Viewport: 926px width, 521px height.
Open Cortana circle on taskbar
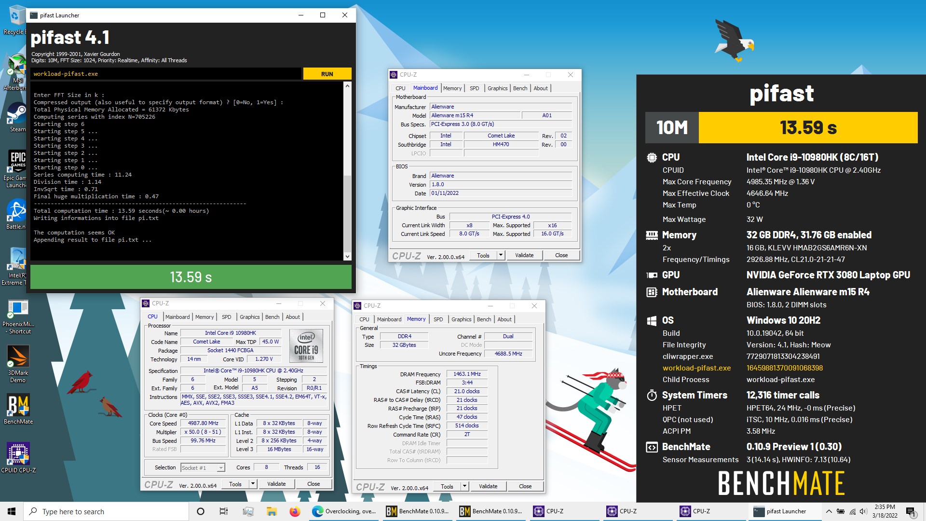(201, 511)
